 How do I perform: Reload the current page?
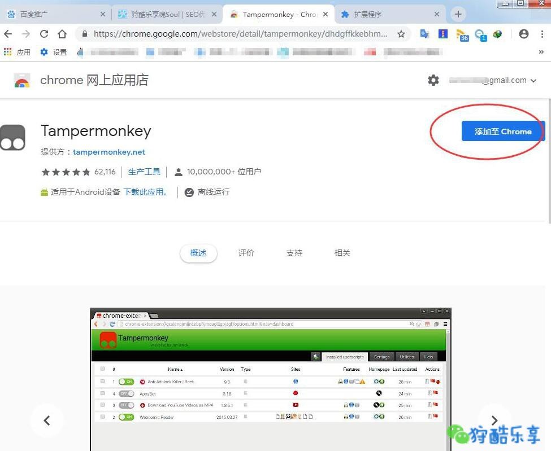[44, 34]
